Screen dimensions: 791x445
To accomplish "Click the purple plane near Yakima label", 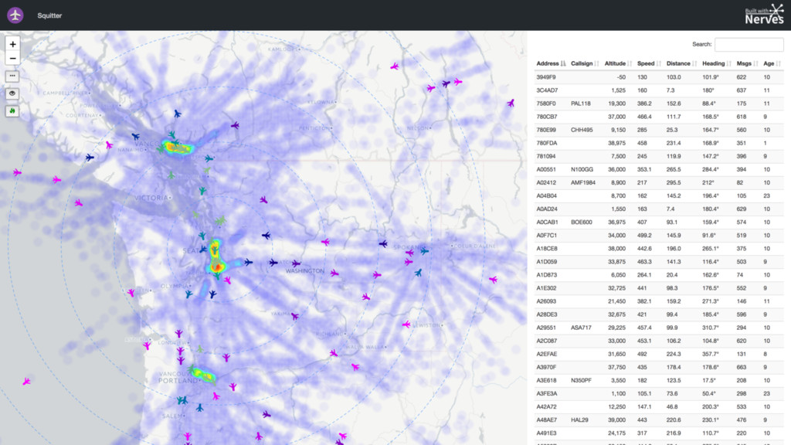I will tap(295, 316).
